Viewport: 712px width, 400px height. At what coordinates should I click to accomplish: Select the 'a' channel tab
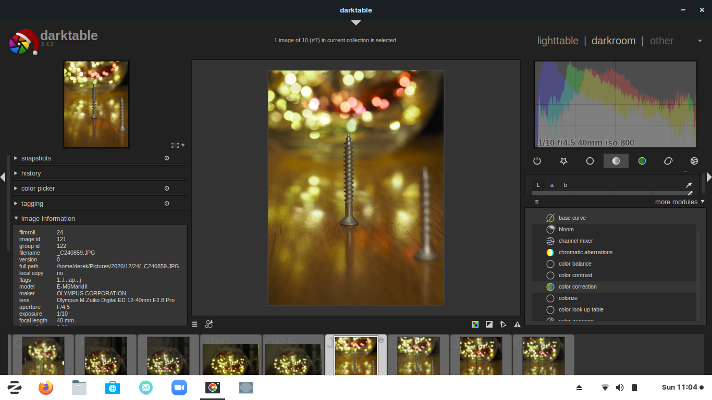point(552,185)
